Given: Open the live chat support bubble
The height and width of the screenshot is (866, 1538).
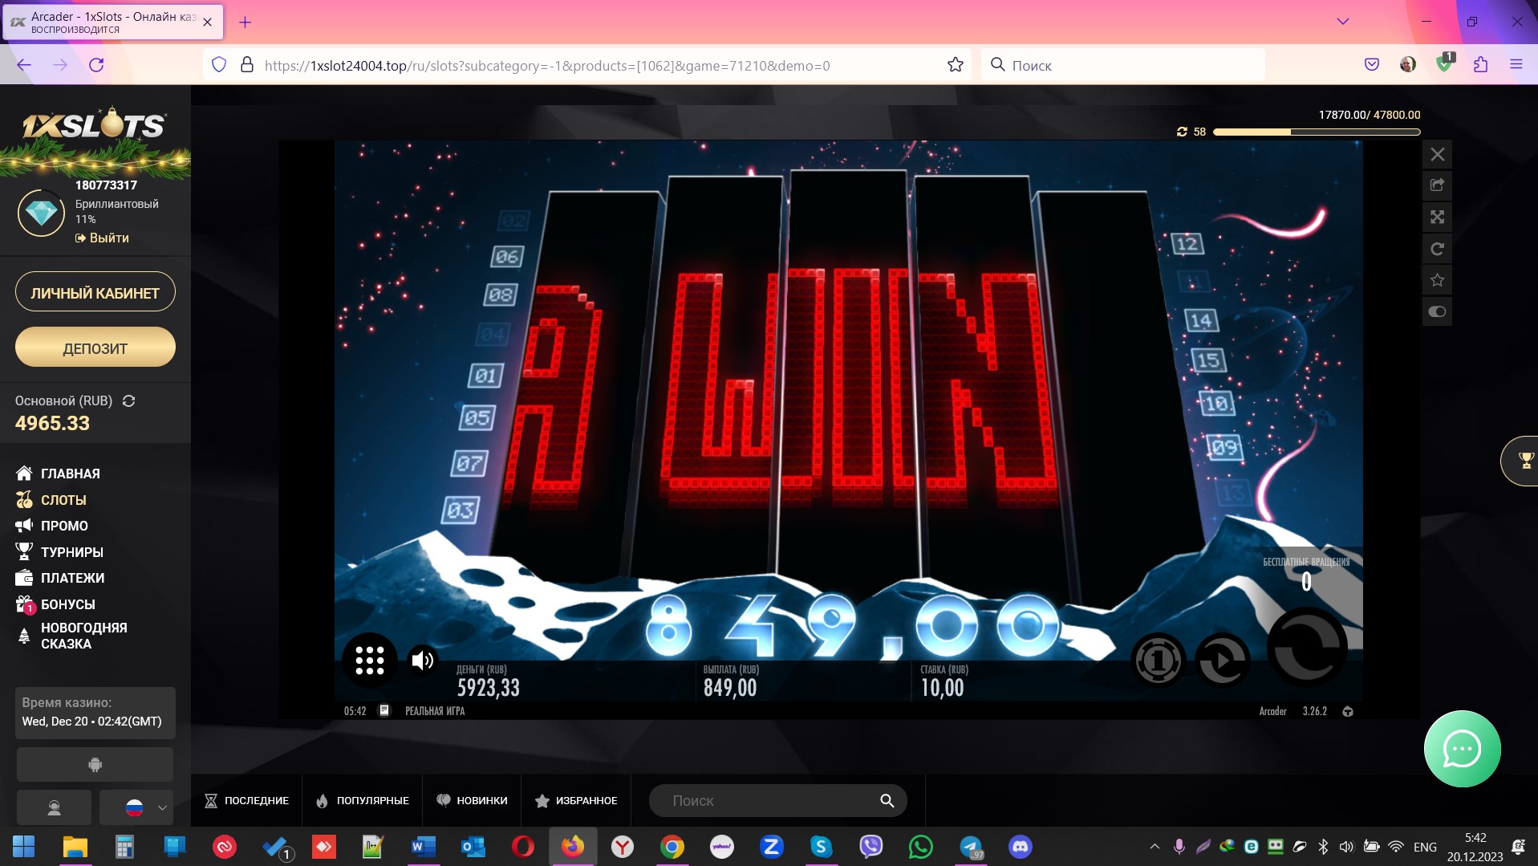Looking at the screenshot, I should 1462,749.
